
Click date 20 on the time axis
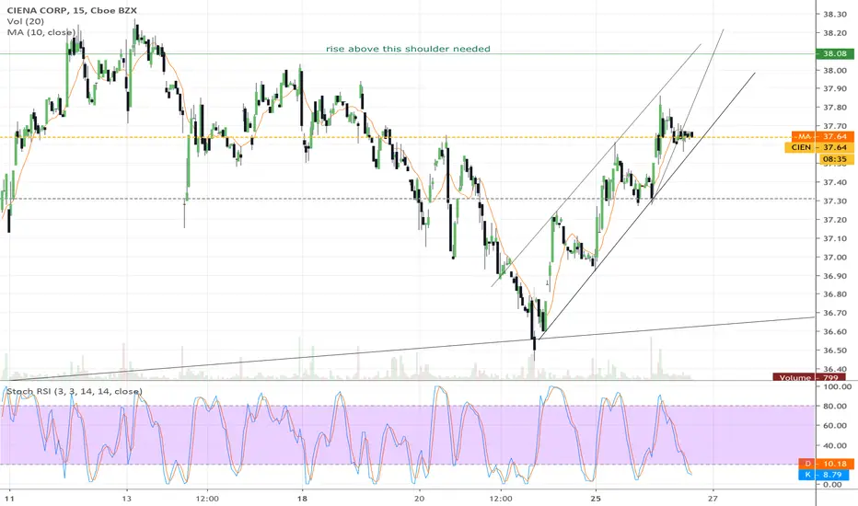click(420, 499)
